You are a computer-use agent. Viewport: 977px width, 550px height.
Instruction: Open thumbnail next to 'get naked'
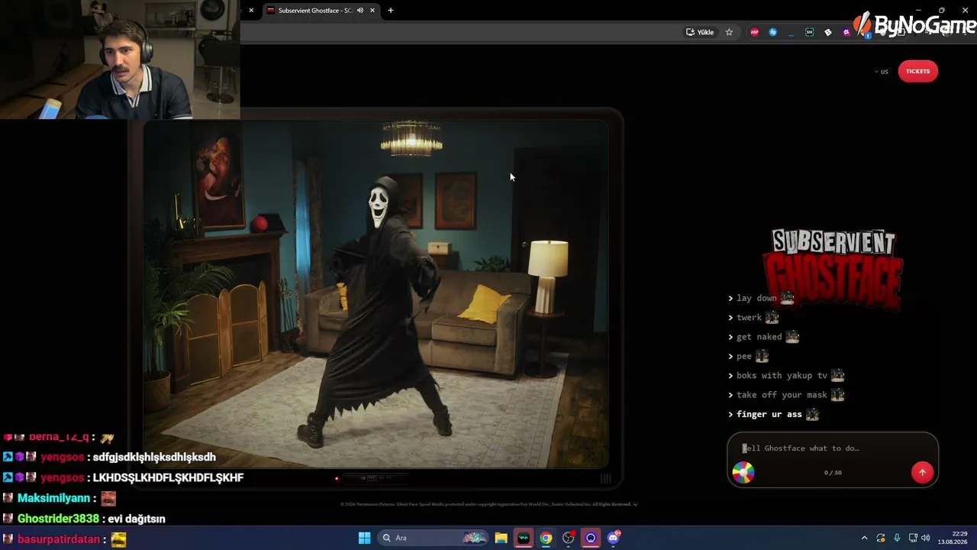(x=792, y=336)
